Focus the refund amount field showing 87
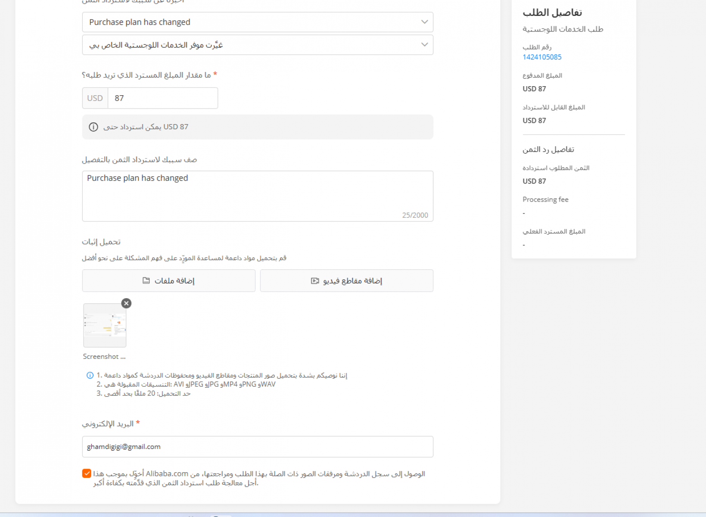Viewport: 706px width, 517px height. pyautogui.click(x=163, y=98)
